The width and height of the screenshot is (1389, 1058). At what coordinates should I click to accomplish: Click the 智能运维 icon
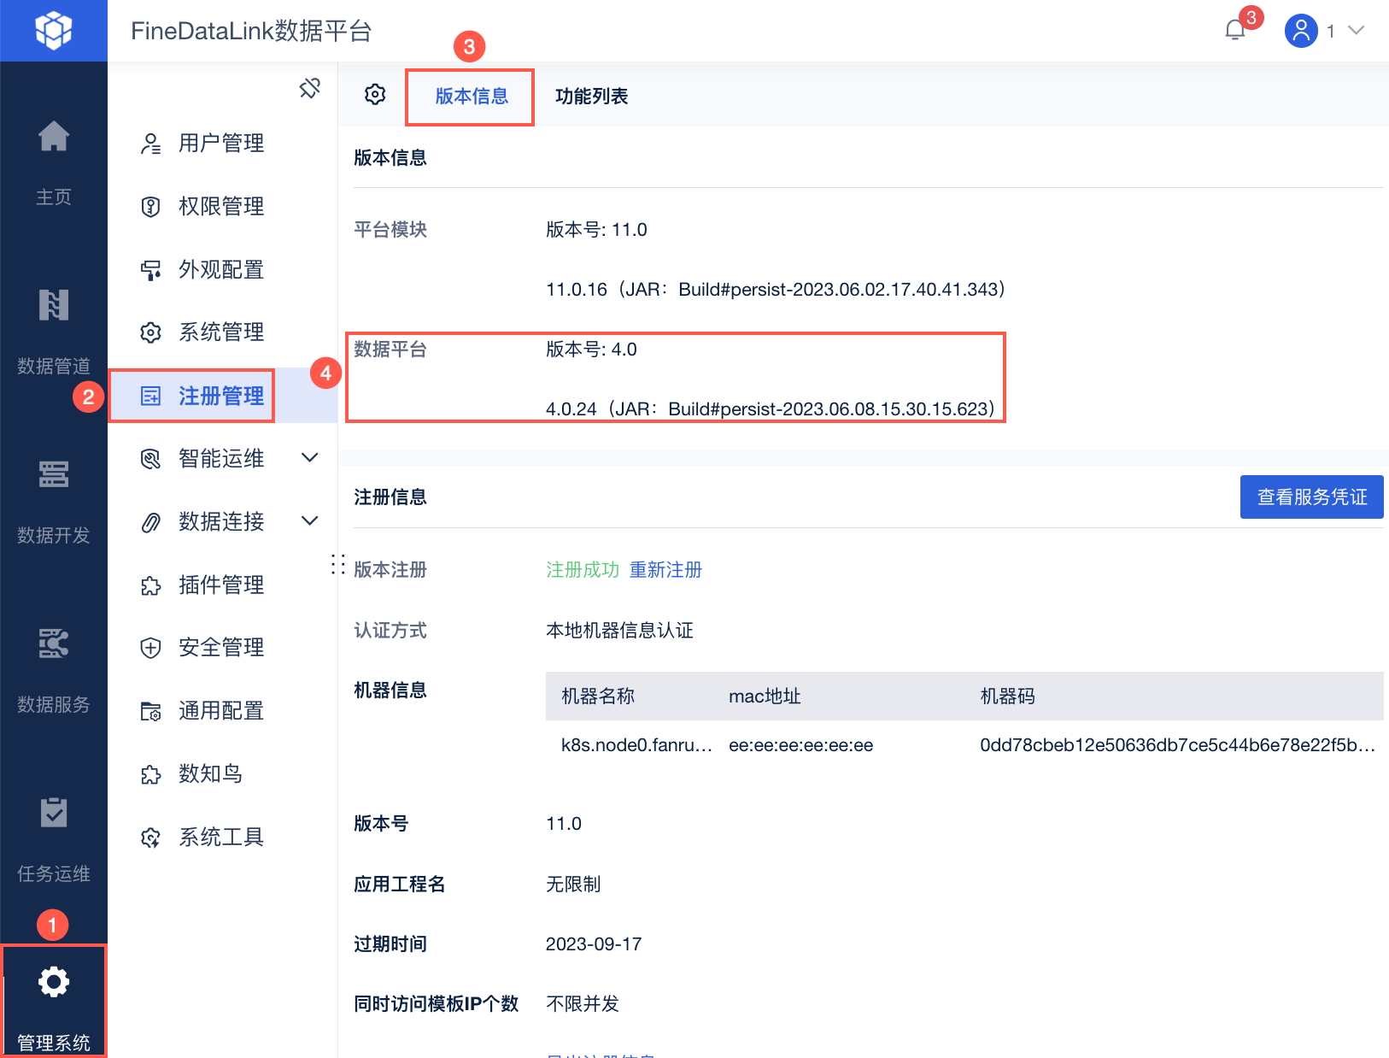click(x=151, y=459)
